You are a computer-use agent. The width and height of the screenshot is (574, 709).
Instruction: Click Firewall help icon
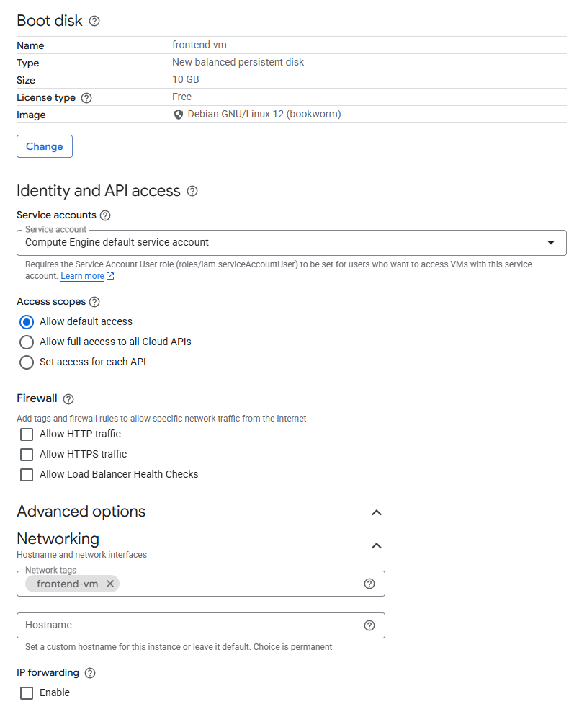tap(68, 399)
